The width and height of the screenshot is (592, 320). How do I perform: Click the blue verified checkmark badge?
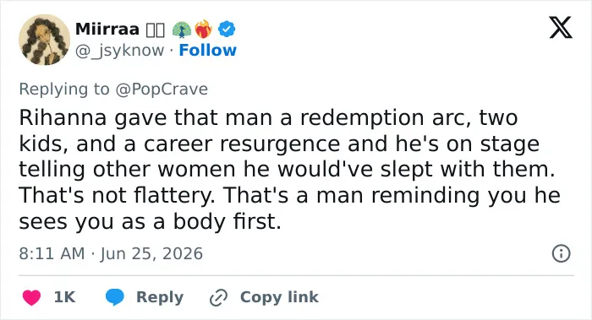(227, 29)
